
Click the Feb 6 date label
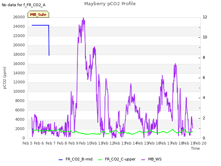tap(39, 143)
